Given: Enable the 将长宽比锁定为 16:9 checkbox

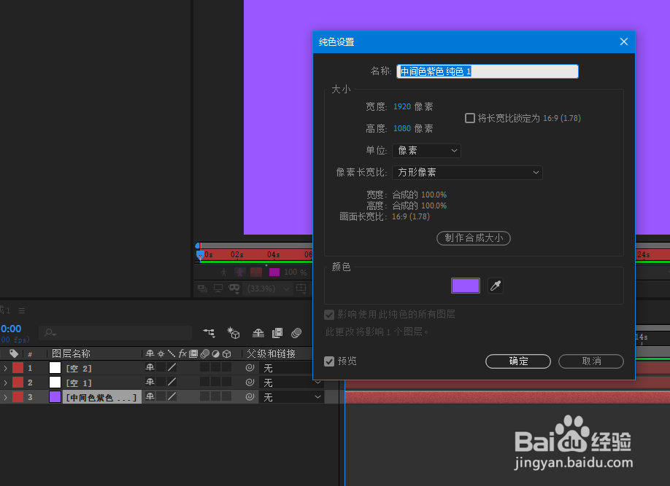Looking at the screenshot, I should [x=470, y=117].
